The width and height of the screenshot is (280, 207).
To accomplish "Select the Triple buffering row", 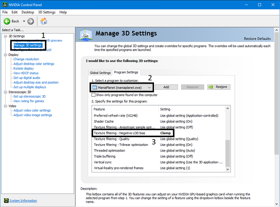I will pos(159,156).
